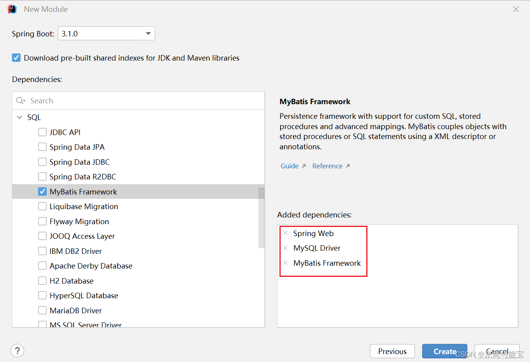
Task: Click the search magnifier icon
Action: (20, 101)
